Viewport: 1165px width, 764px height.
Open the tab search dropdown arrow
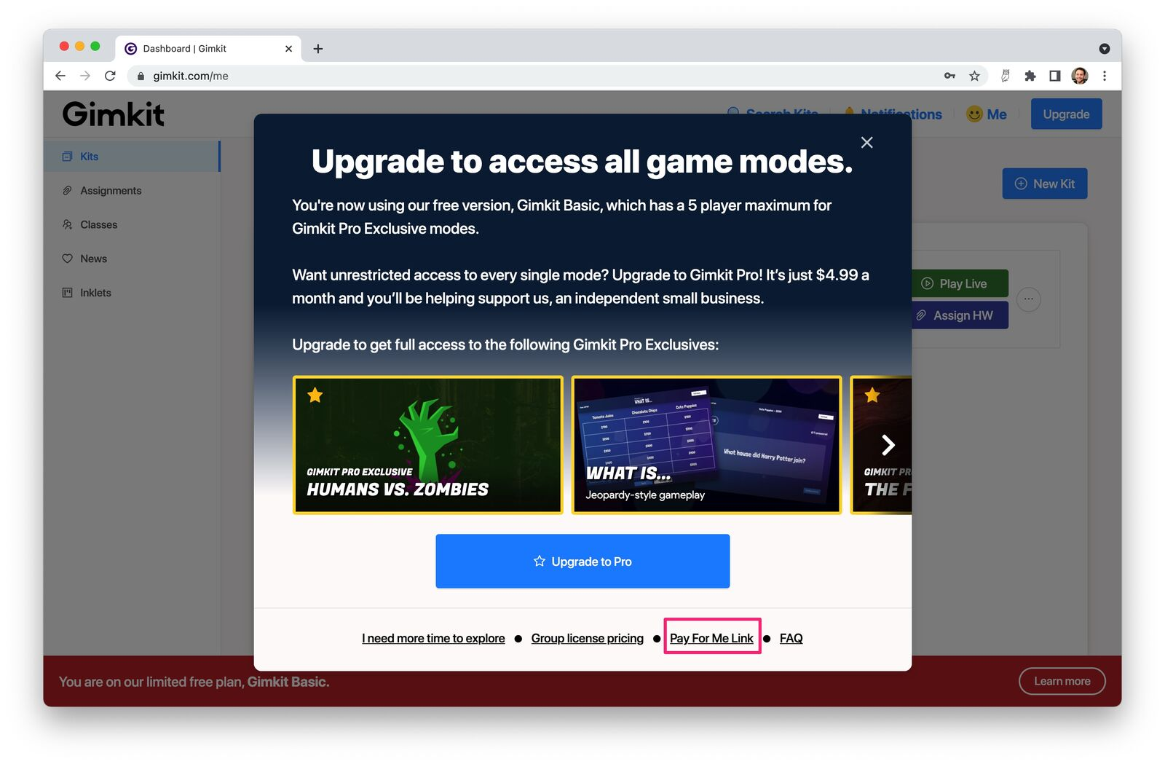[x=1105, y=49]
